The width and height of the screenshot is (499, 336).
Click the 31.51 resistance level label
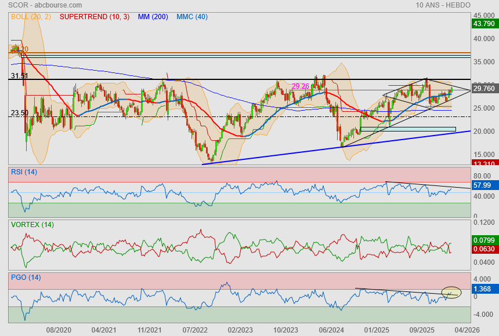pos(19,76)
